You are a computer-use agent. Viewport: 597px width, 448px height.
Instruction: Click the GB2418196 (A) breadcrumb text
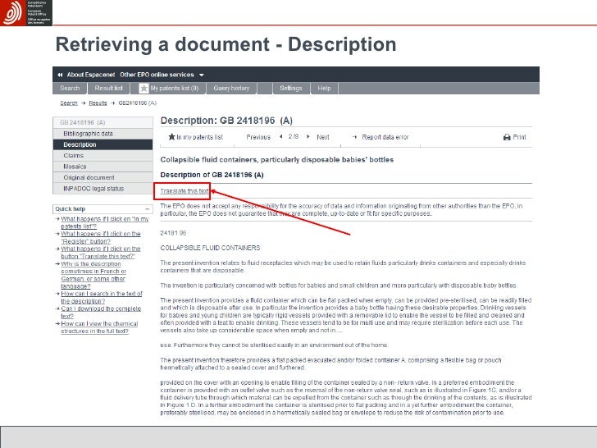point(138,103)
